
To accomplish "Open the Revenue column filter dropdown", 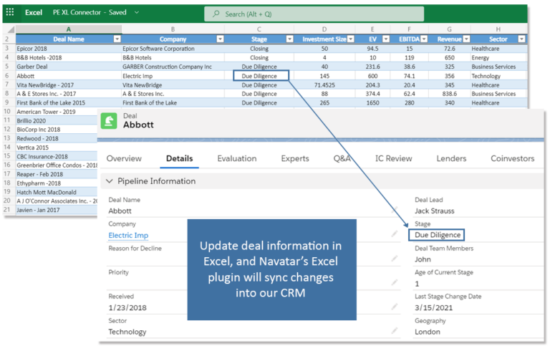I will 466,39.
